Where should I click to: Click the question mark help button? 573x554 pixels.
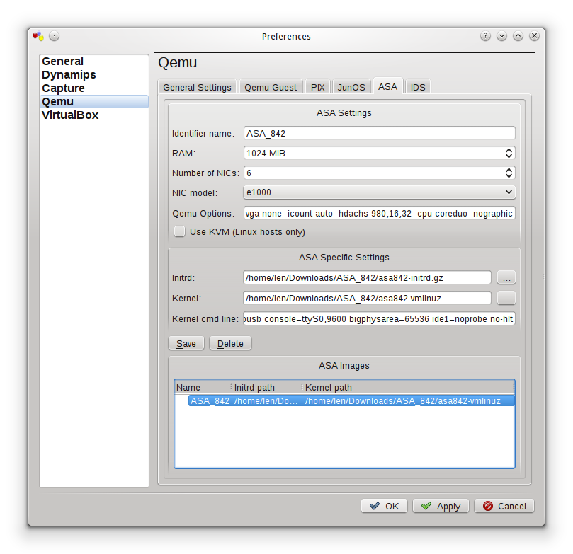[x=485, y=36]
